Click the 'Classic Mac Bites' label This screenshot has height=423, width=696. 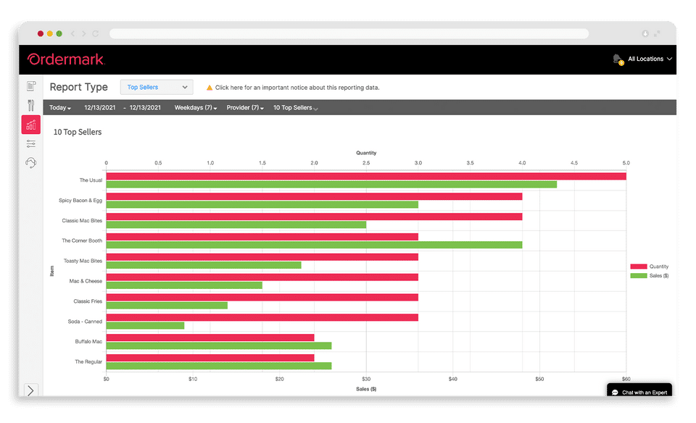coord(82,221)
